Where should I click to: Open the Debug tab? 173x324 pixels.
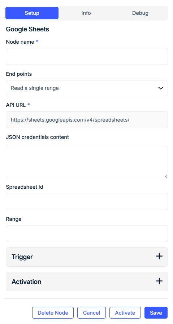tap(140, 13)
